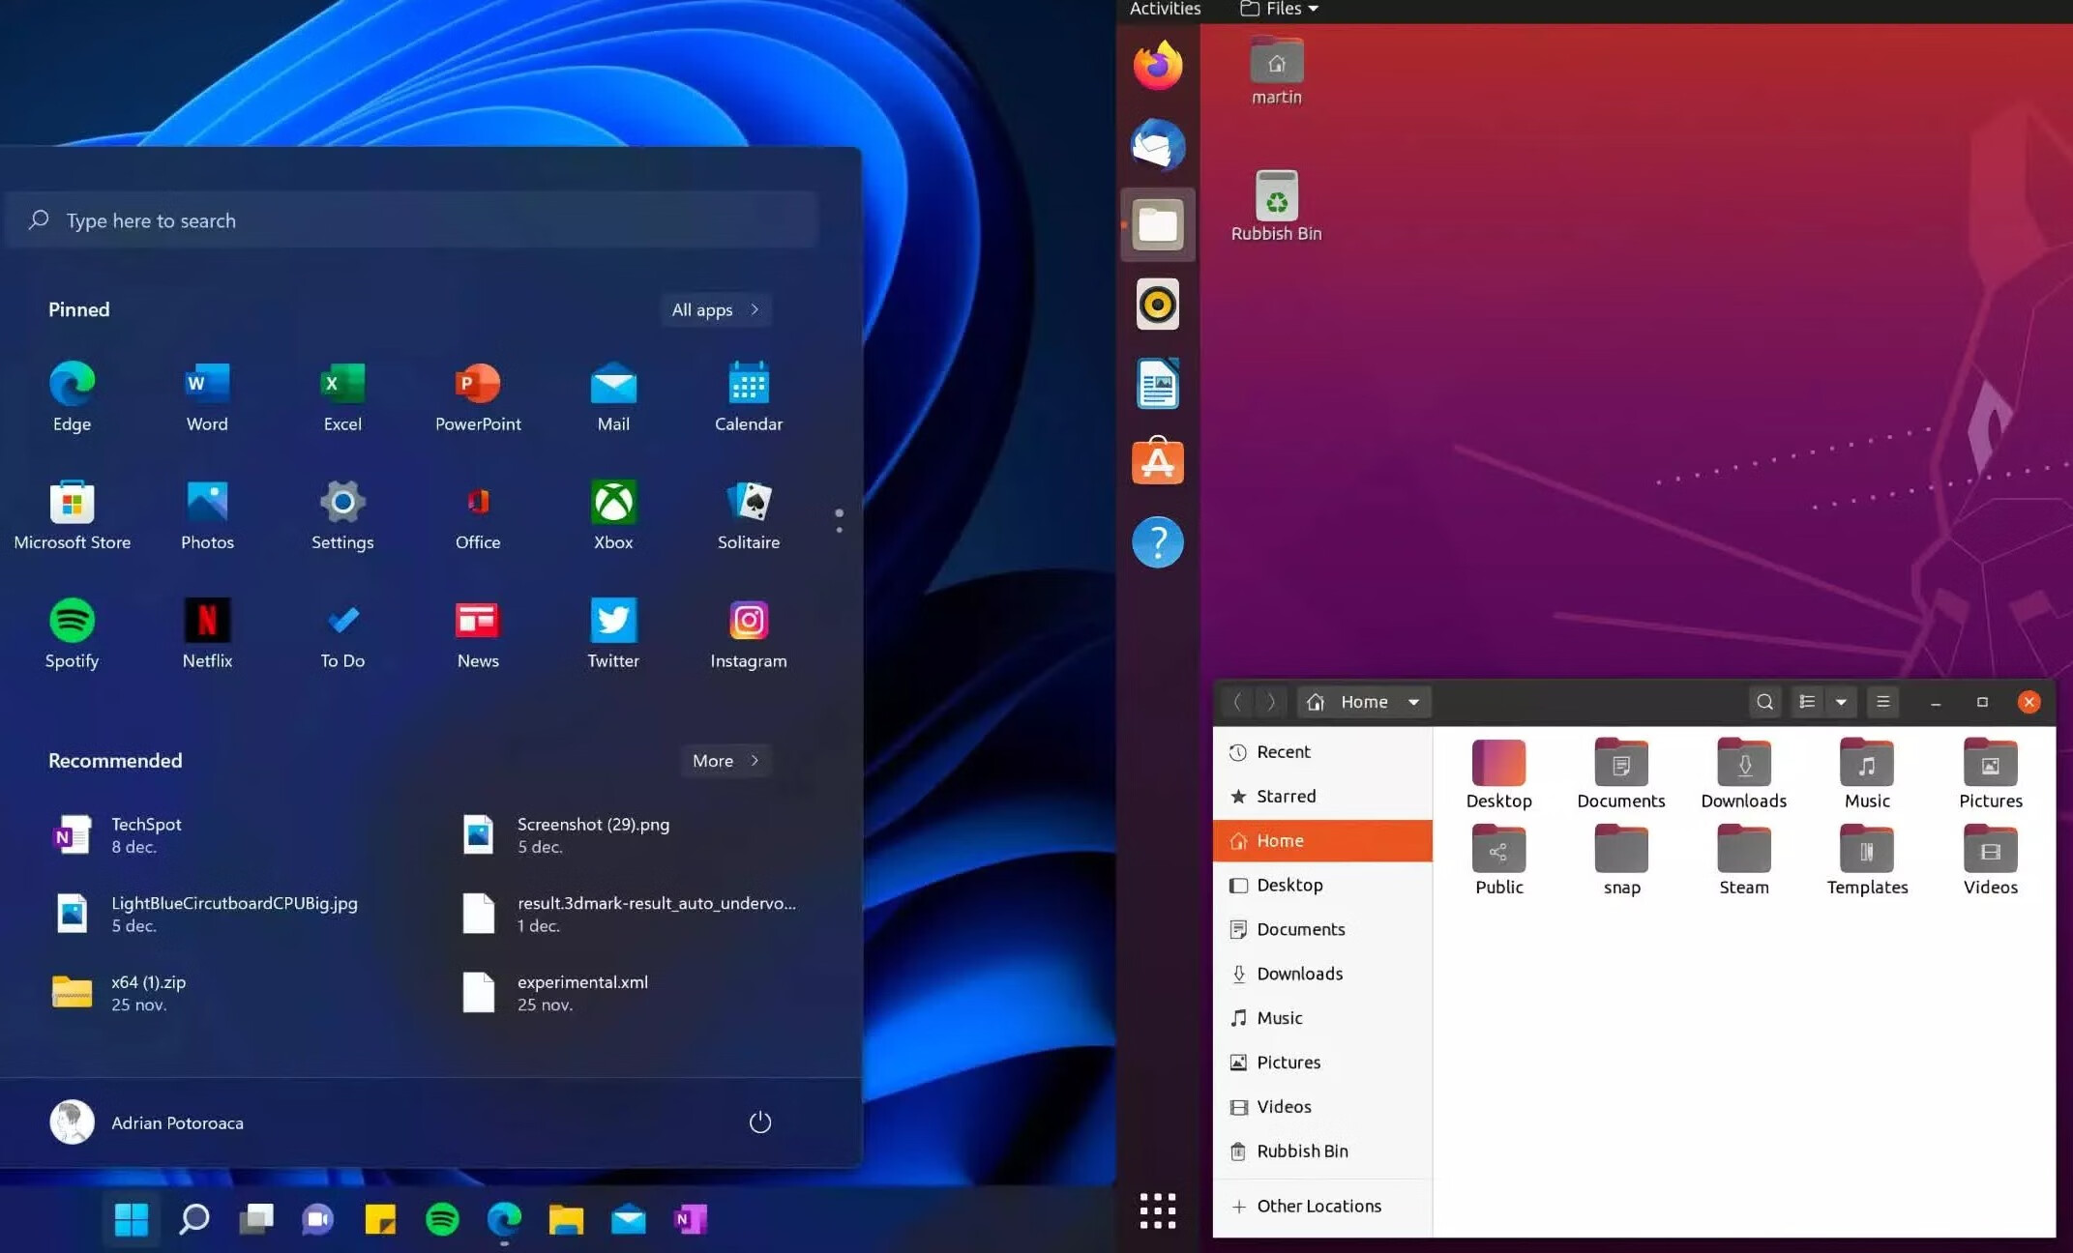Viewport: 2073px width, 1253px height.
Task: Select Recent location in file manager sidebar
Action: click(x=1283, y=751)
